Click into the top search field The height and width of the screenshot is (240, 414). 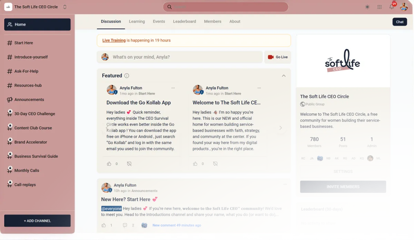[226, 7]
